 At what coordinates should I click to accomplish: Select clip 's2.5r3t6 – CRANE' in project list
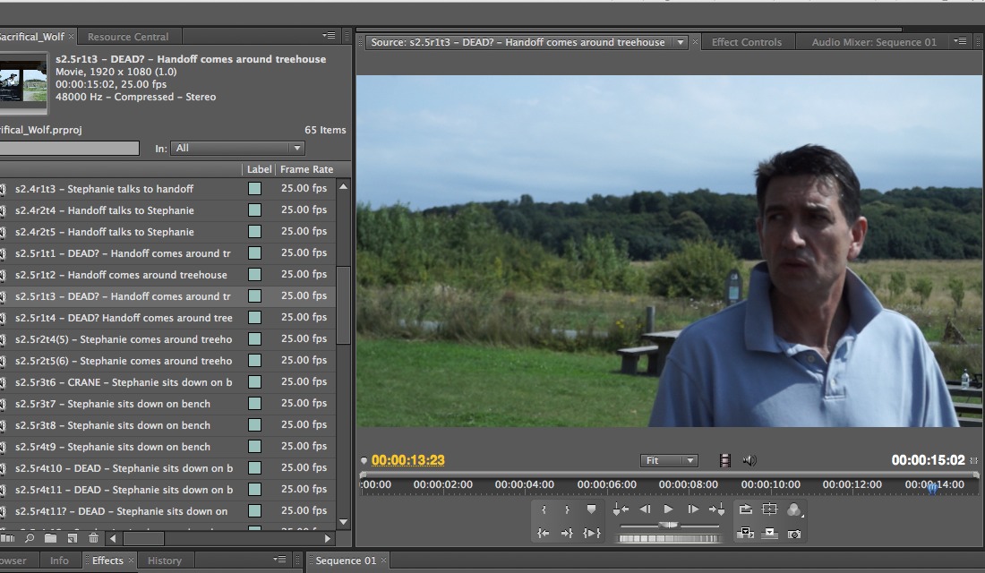pos(123,382)
